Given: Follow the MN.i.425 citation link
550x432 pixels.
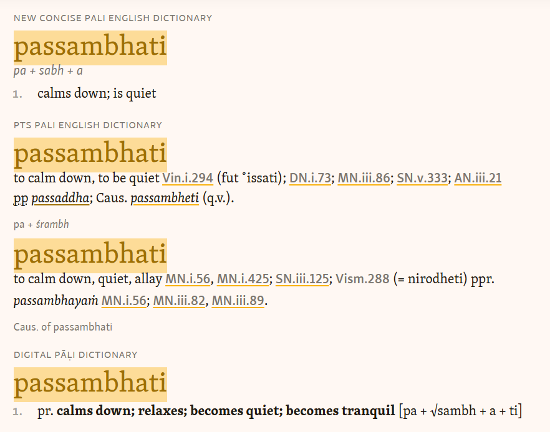Looking at the screenshot, I should click(x=243, y=279).
